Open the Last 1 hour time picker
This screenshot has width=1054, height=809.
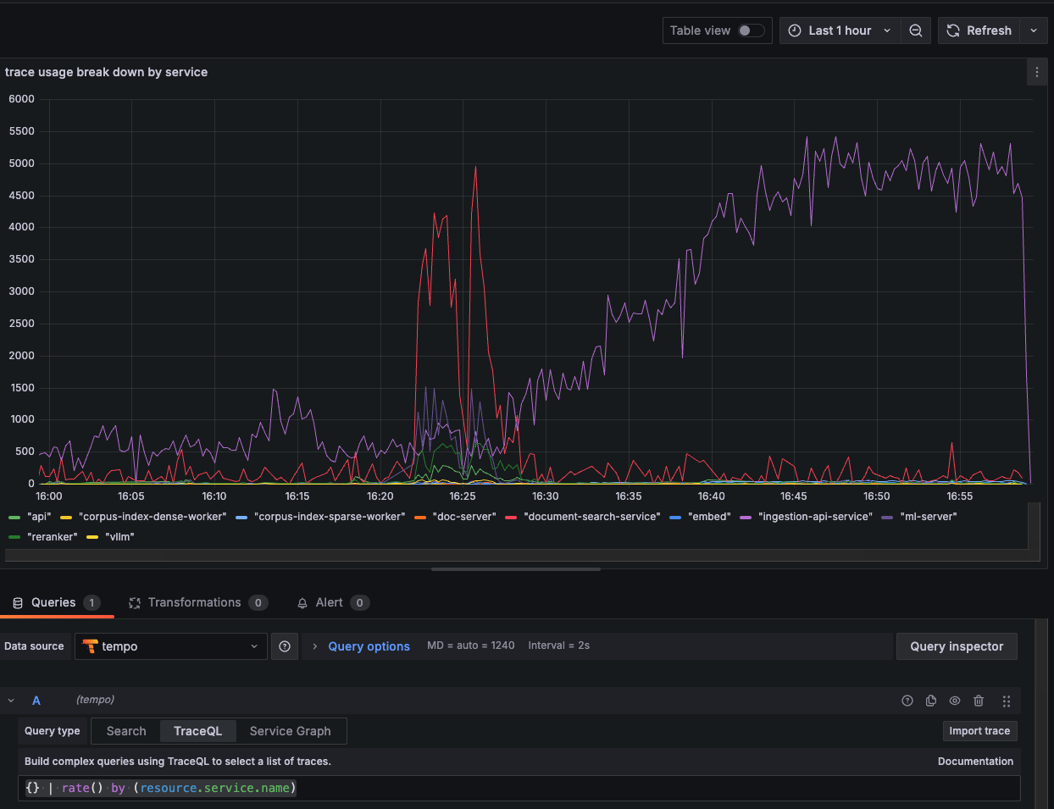839,30
